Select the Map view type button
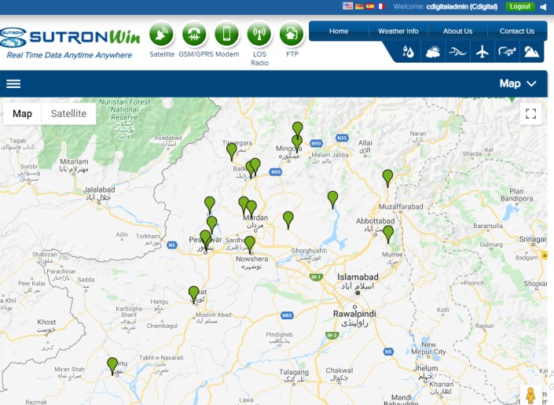Screen dimensions: 554x405 (23, 114)
